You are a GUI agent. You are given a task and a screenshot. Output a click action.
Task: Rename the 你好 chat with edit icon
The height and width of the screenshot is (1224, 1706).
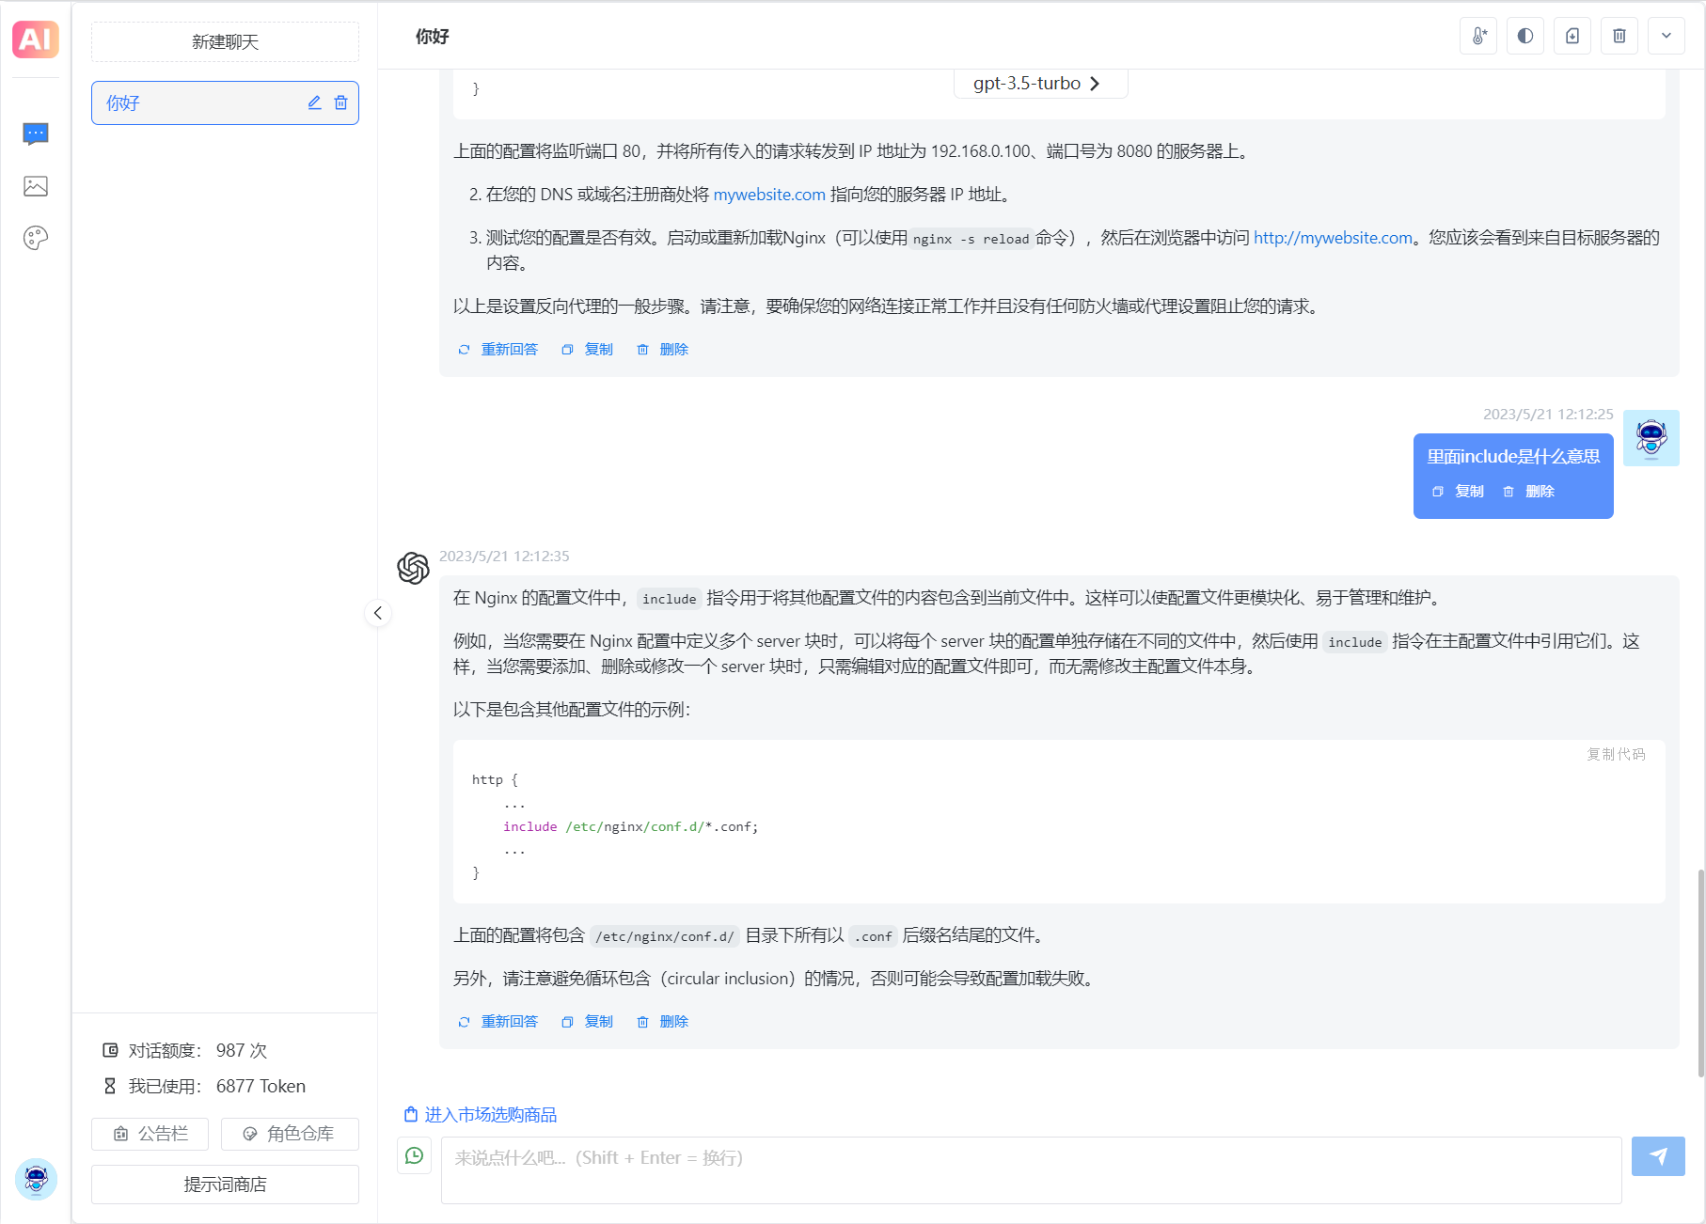tap(315, 102)
